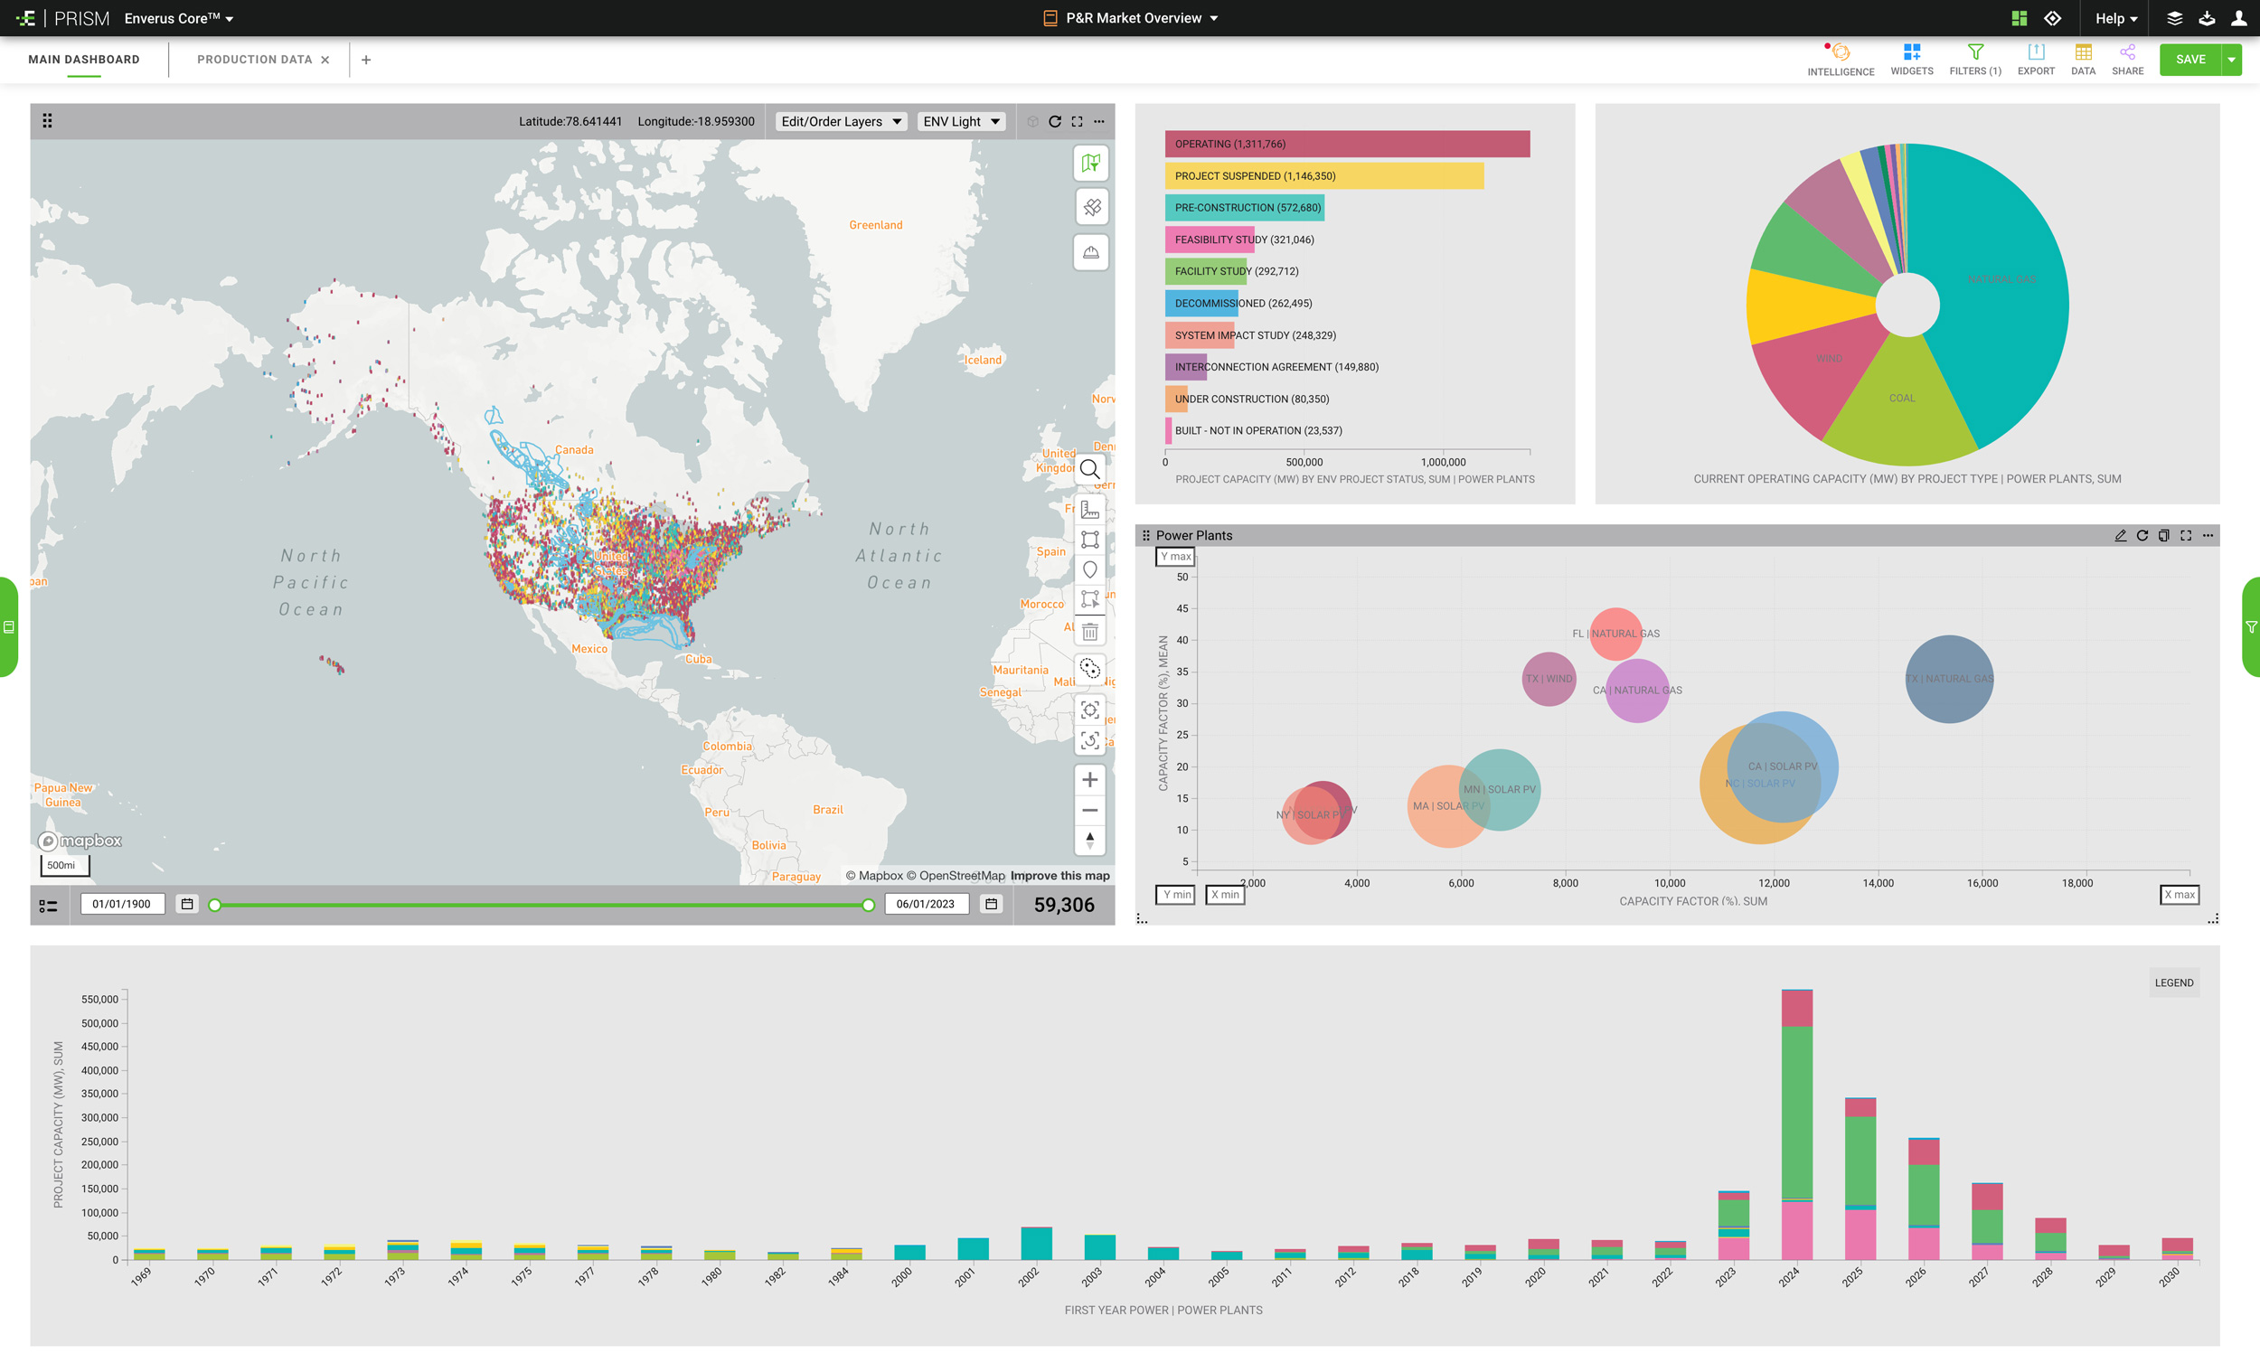Toggle the map filter tool
This screenshot has height=1363, width=2260.
click(1090, 164)
